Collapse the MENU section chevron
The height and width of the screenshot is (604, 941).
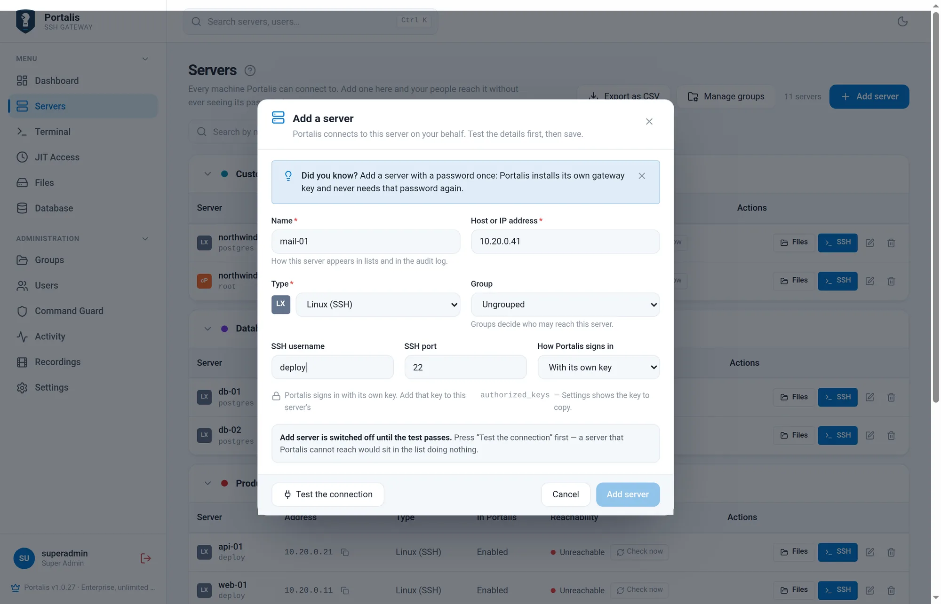point(145,59)
